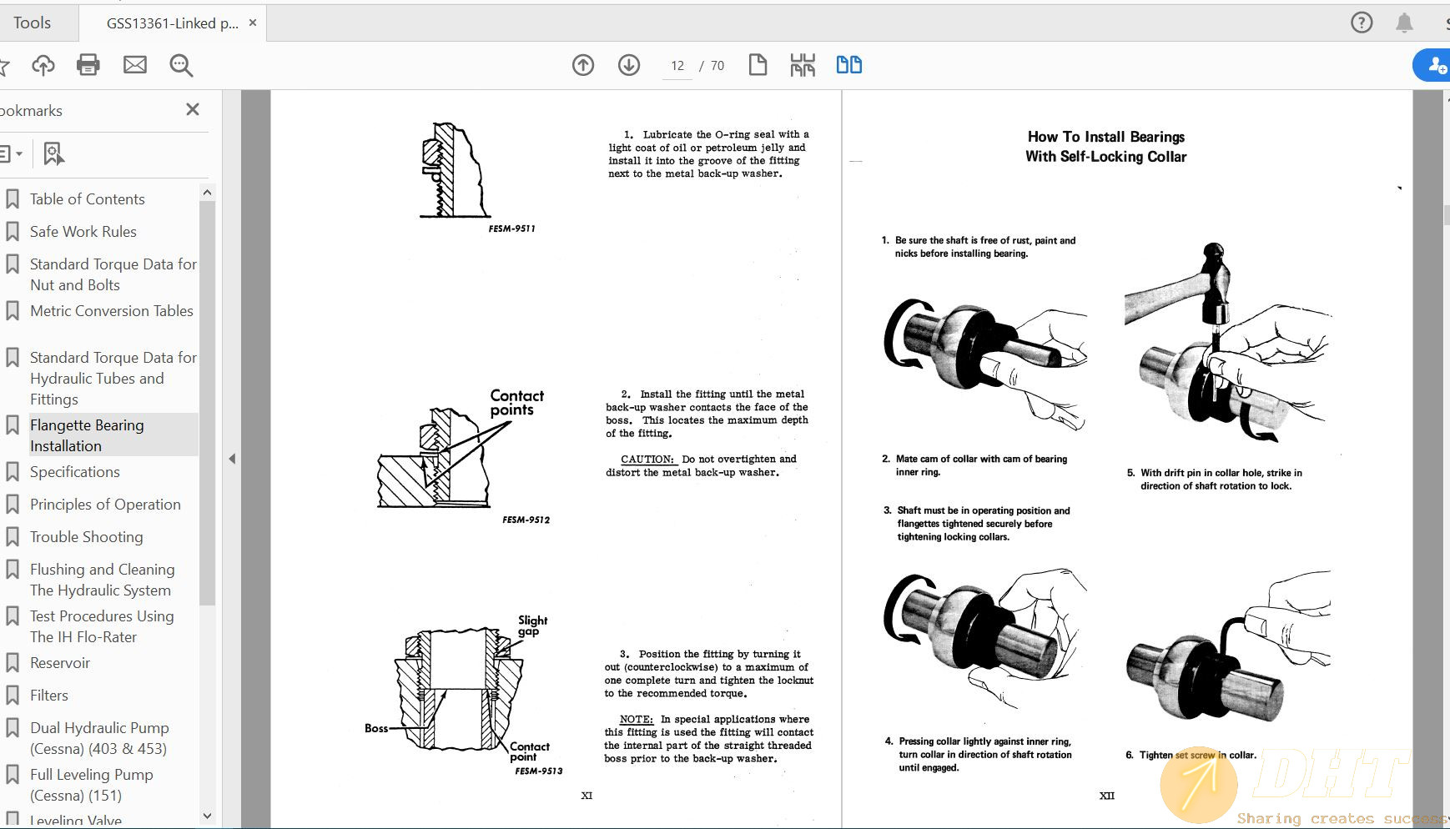Click the find current bookmark icon
Image resolution: width=1450 pixels, height=829 pixels.
point(53,153)
